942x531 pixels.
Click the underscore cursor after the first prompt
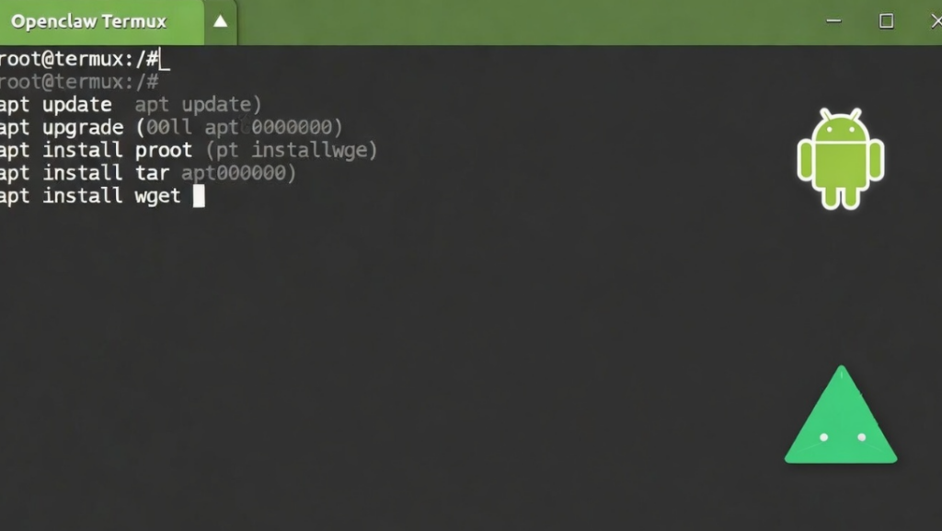[165, 62]
